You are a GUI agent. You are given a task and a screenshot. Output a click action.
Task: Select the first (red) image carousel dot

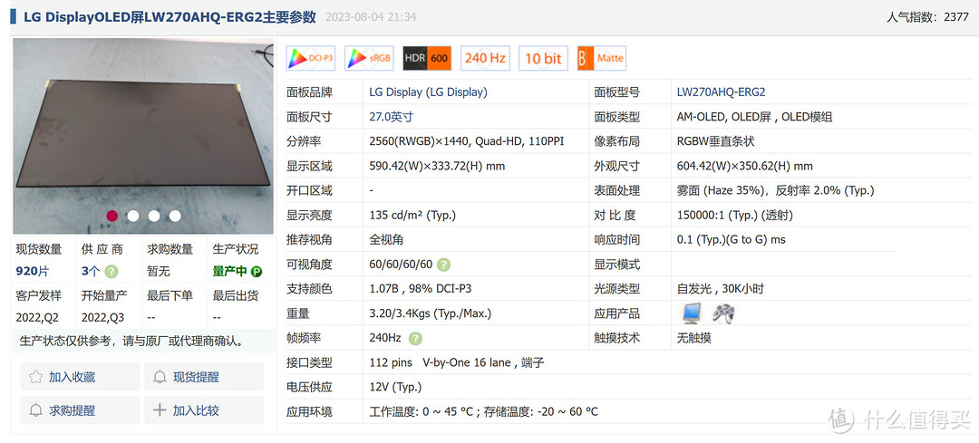click(112, 216)
